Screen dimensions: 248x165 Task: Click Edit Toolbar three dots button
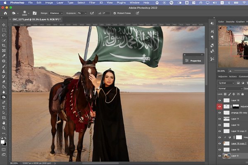(4, 133)
